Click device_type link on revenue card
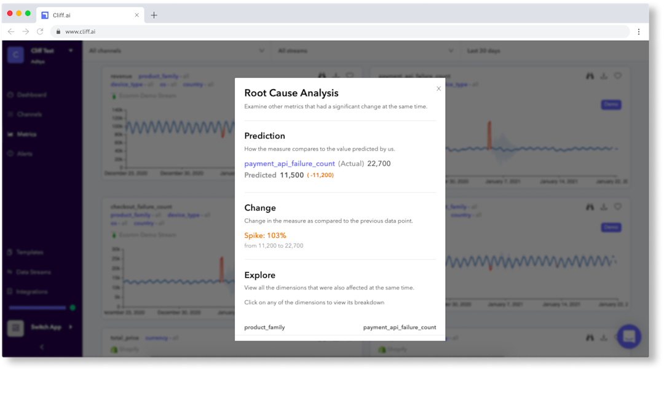This screenshot has width=664, height=416. tap(127, 85)
